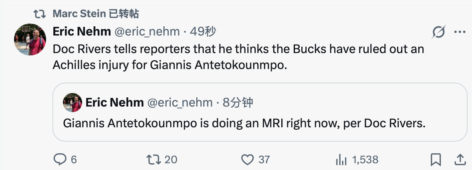Open the tweet via the 49秒 timestamp
Viewport: 472px width, 170px height.
203,32
